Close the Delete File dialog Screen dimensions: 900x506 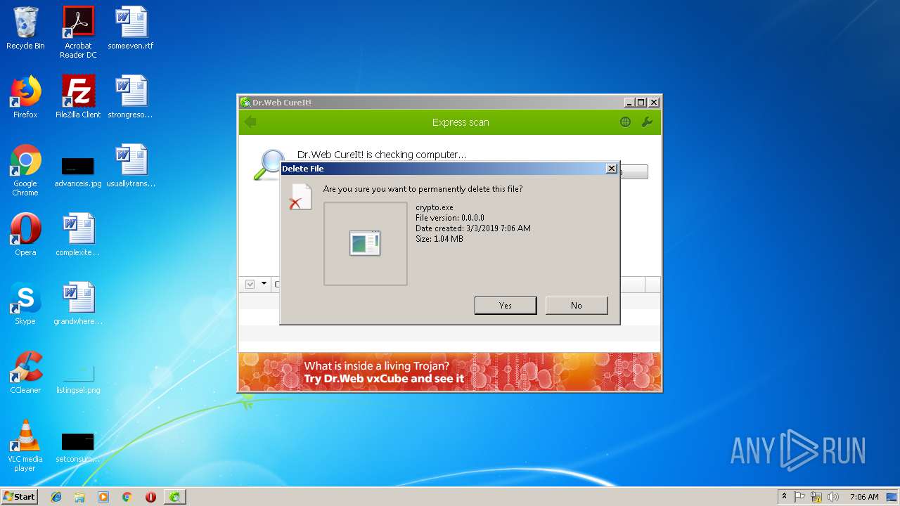(x=612, y=169)
